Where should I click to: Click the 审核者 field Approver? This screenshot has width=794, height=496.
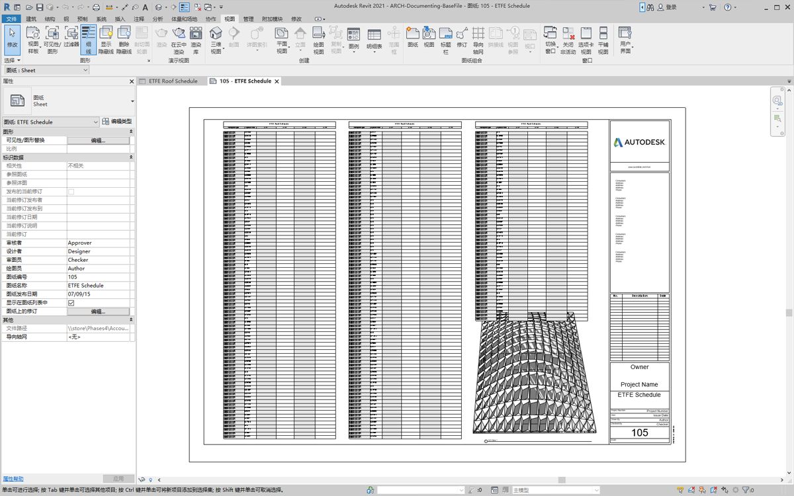[x=99, y=243]
